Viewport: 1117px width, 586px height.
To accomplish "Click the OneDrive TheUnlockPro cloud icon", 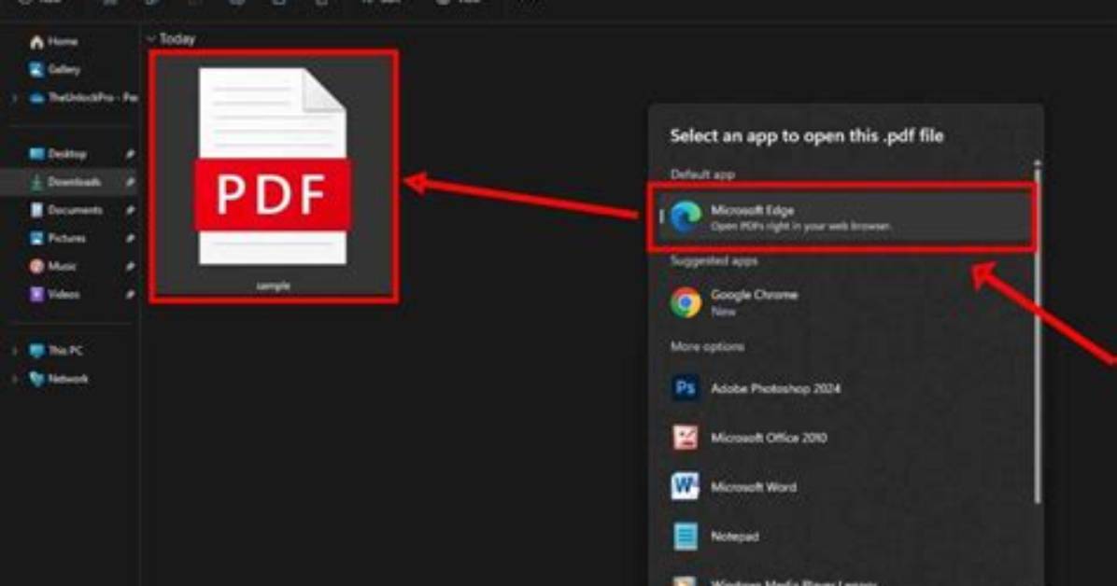I will click(36, 98).
